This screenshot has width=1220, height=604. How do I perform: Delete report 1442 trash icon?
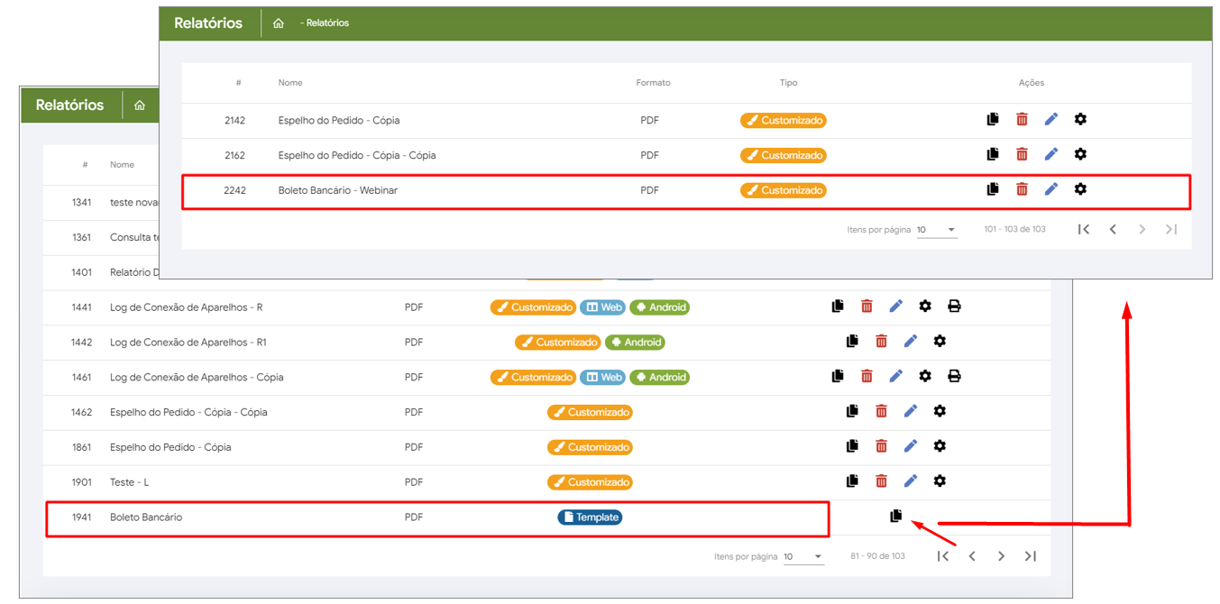point(881,341)
